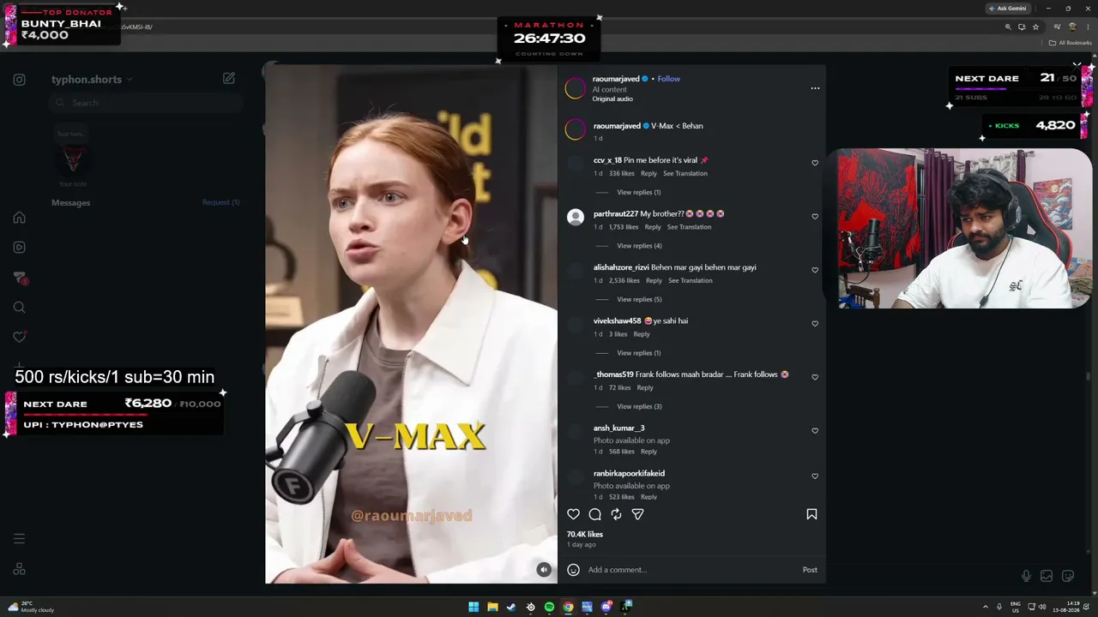Show hidden system tray icons chevron
Screen dimensions: 1098x617
(x=985, y=608)
